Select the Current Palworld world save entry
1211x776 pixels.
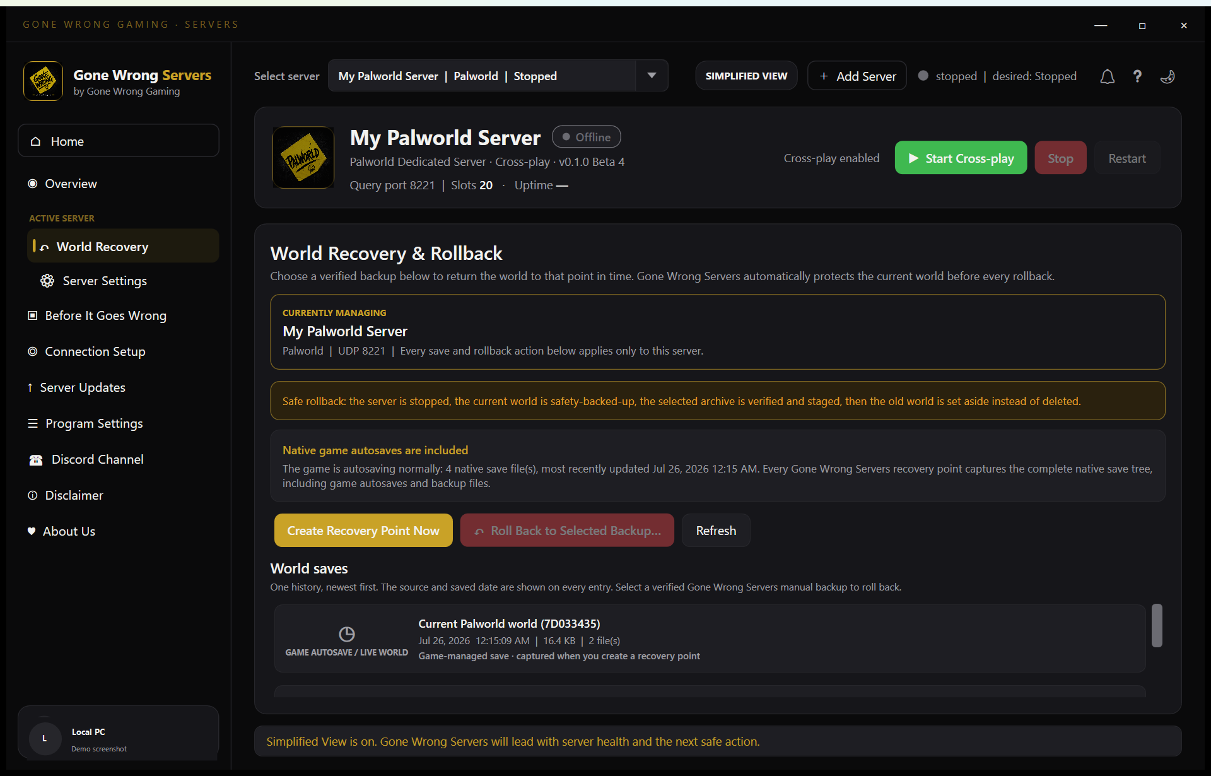click(710, 638)
